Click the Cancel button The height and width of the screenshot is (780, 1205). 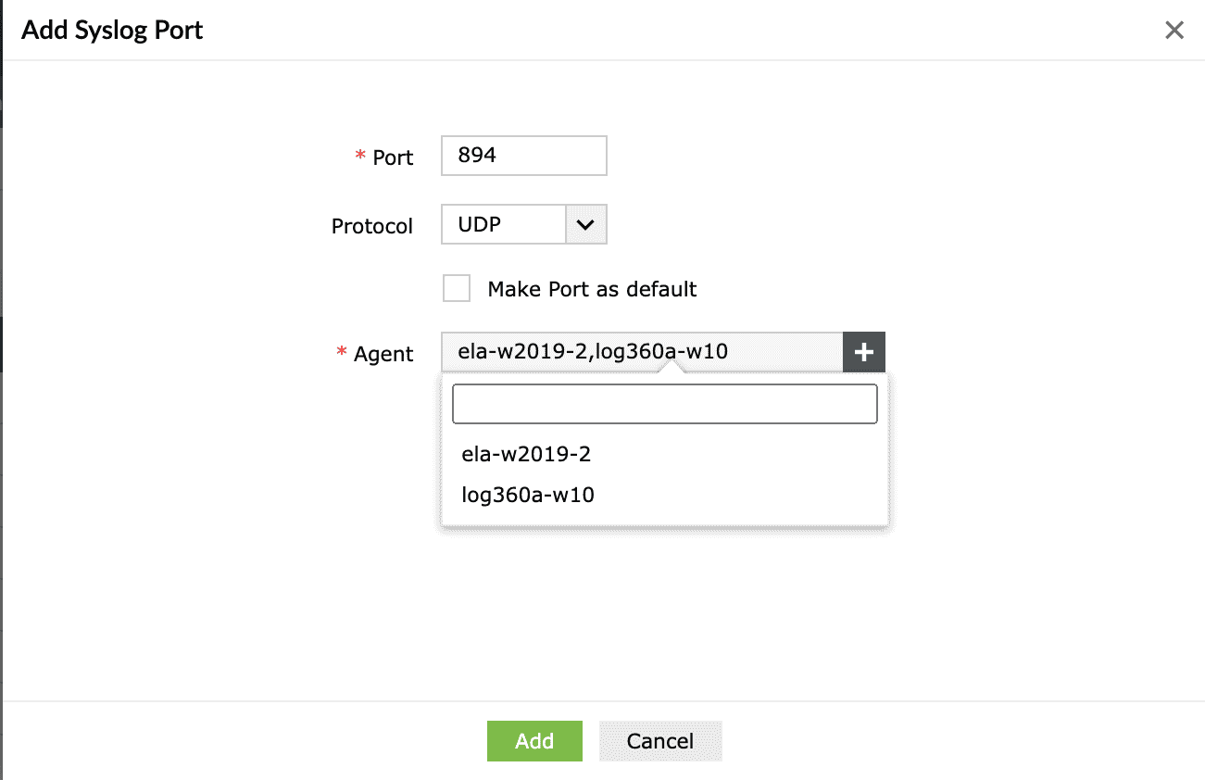coord(659,741)
